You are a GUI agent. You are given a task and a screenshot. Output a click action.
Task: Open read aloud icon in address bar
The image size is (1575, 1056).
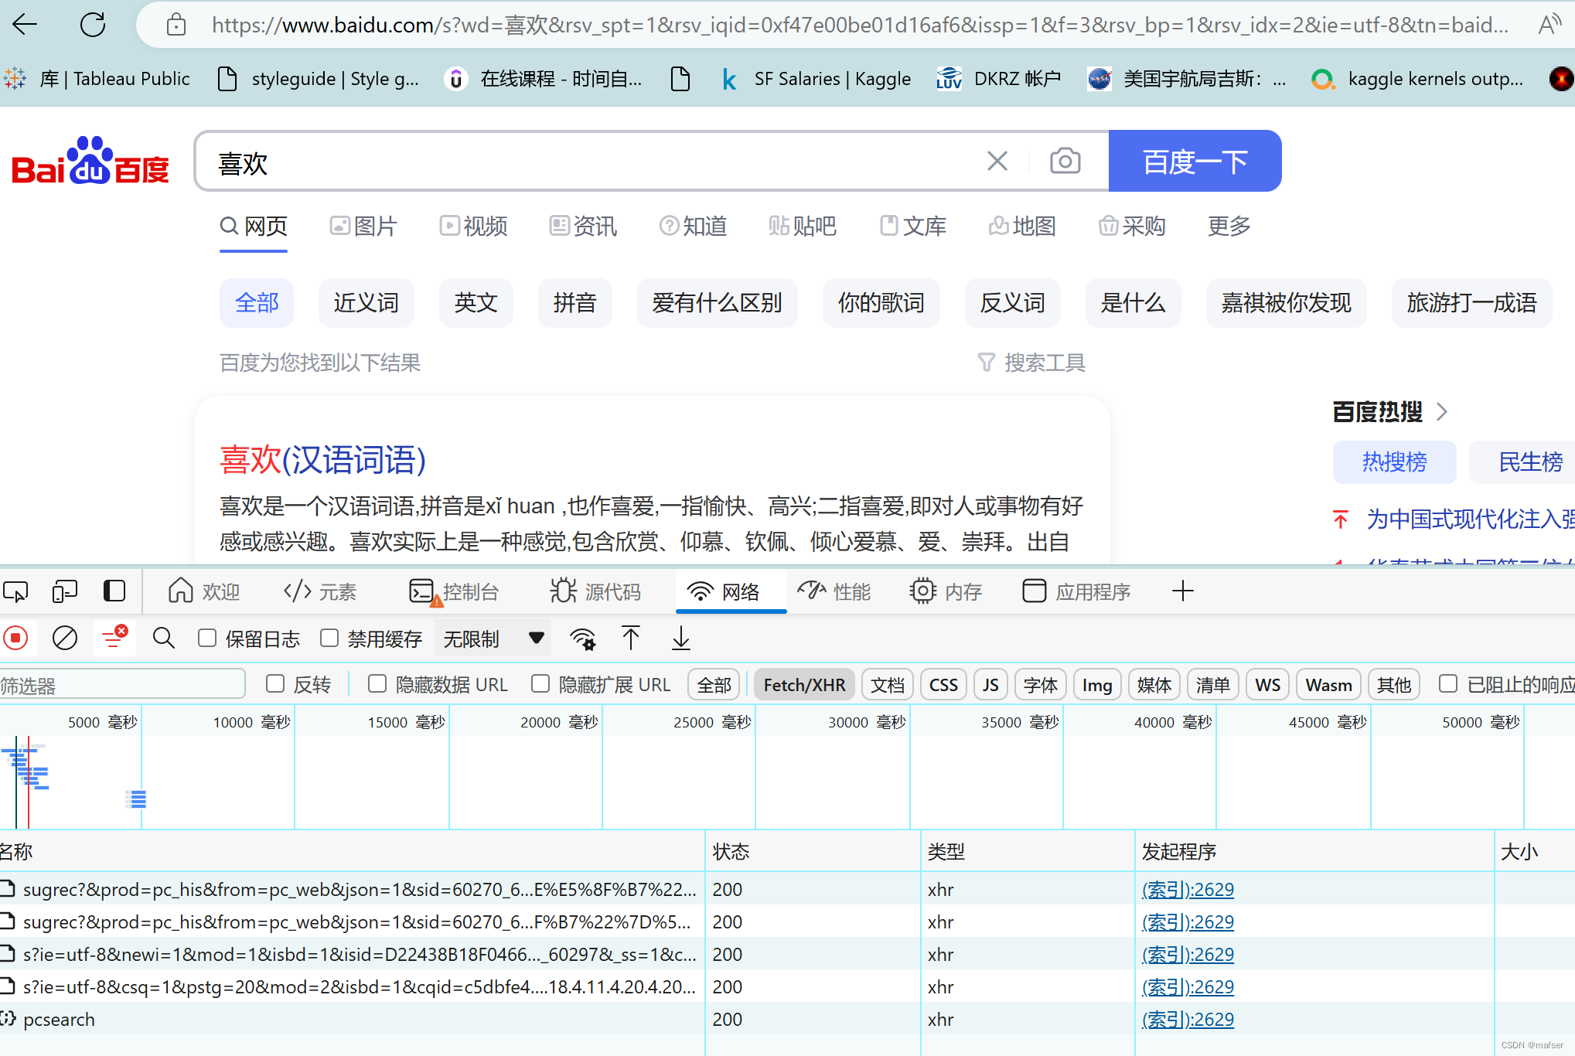click(x=1549, y=25)
